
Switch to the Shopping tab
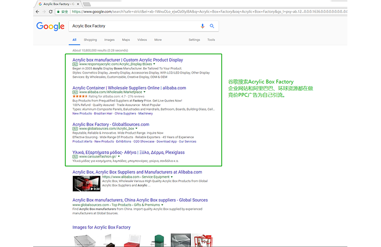point(90,40)
